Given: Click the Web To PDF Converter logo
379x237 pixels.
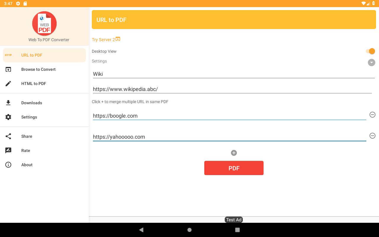Looking at the screenshot, I should click(44, 24).
